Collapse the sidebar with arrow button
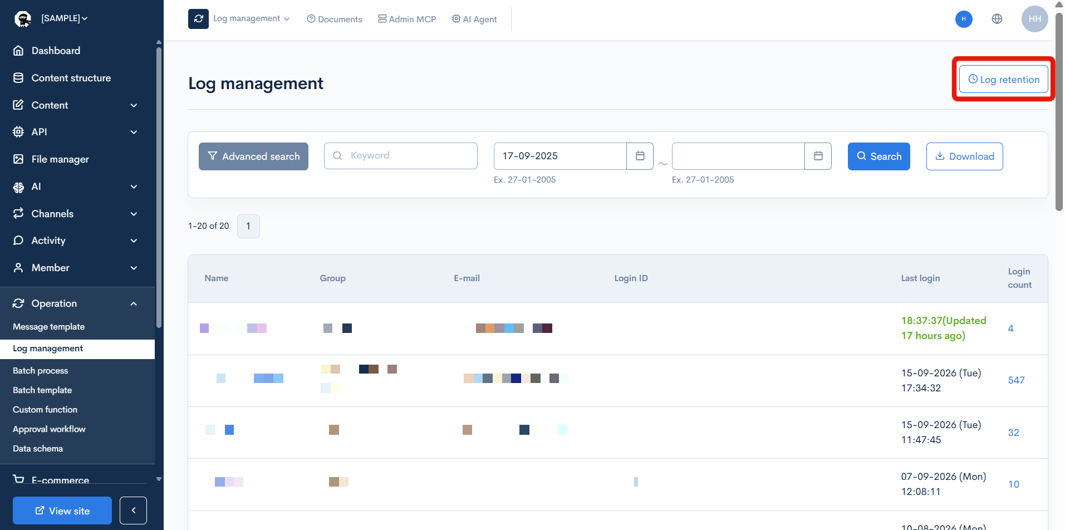The height and width of the screenshot is (530, 1065). coord(133,511)
